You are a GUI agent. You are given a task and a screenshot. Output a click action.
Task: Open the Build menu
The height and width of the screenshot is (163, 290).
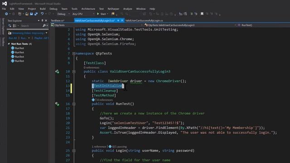tap(43, 9)
